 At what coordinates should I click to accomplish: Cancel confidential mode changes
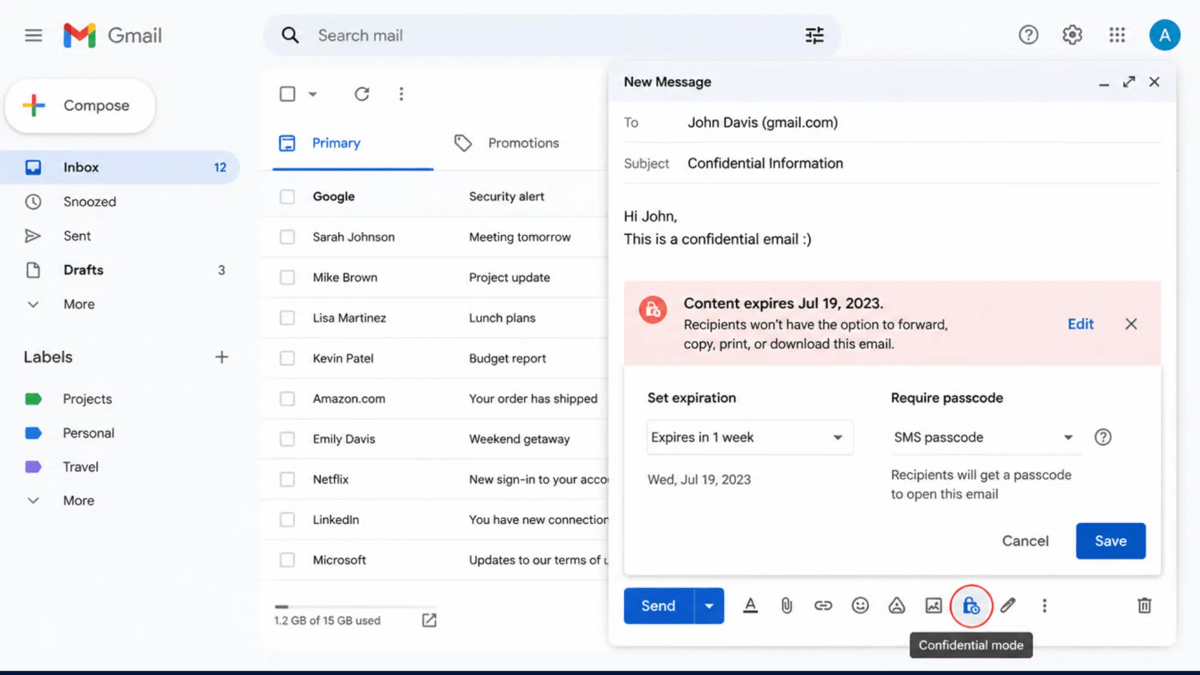coord(1025,541)
